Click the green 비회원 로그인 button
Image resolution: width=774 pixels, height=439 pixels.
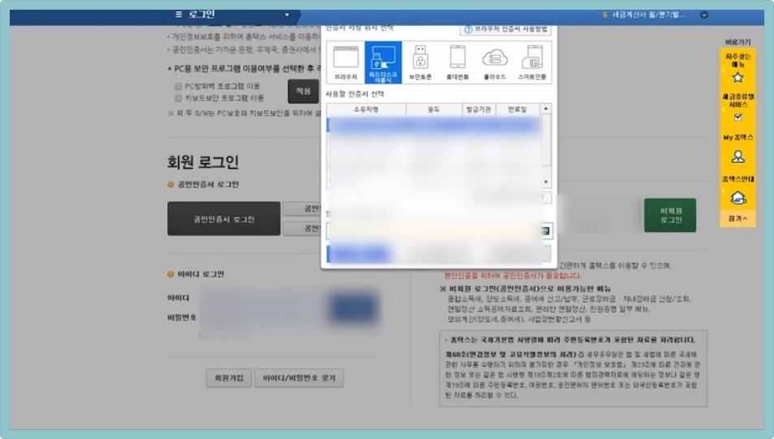click(670, 216)
